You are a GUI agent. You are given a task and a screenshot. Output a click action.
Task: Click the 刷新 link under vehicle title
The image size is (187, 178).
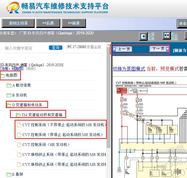[x=31, y=68]
